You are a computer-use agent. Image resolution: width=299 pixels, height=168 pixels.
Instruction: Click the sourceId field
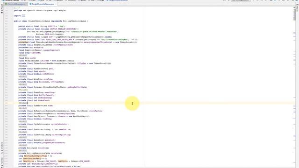38,48
